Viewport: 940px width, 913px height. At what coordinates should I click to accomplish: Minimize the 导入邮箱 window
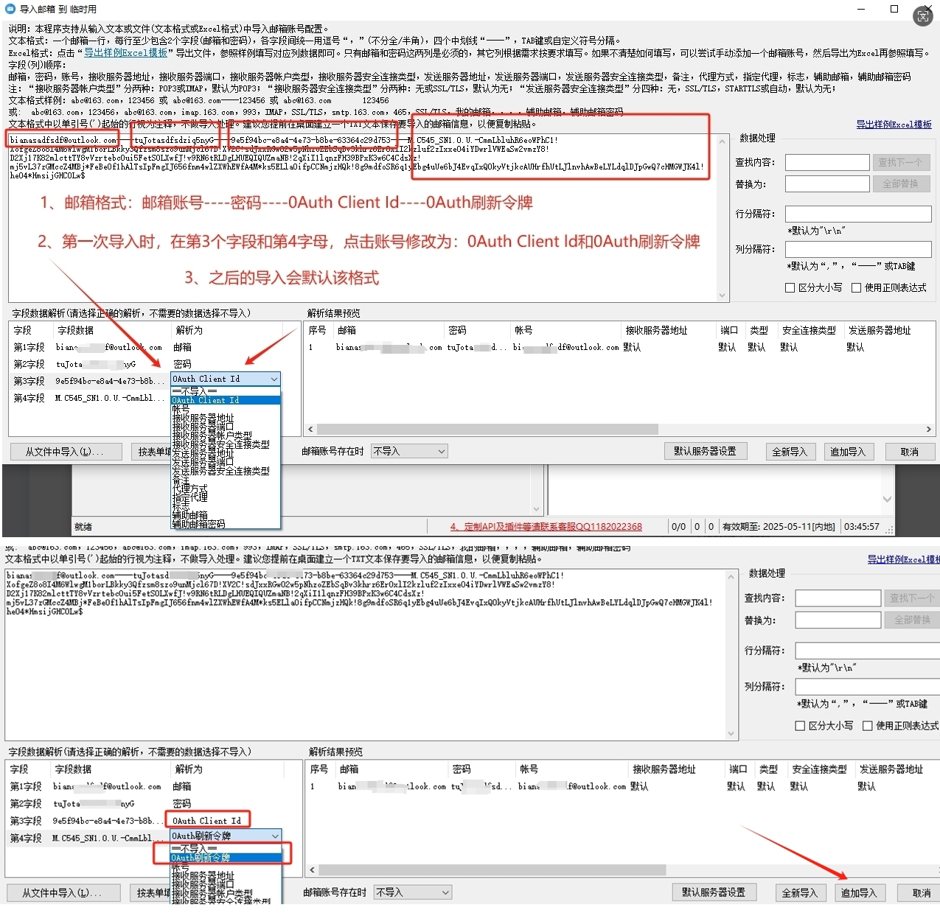pos(862,9)
